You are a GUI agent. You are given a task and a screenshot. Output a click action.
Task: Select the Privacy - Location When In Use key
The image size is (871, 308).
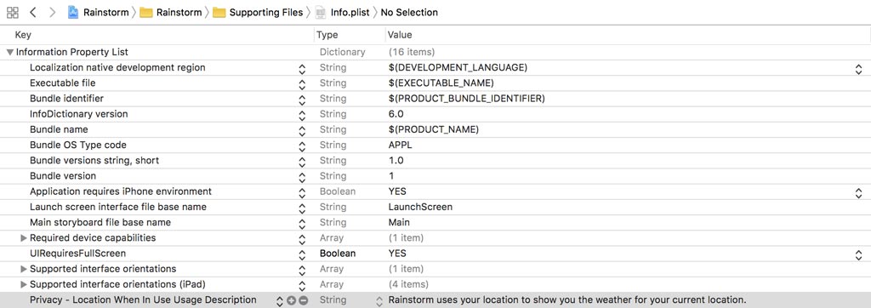[143, 299]
